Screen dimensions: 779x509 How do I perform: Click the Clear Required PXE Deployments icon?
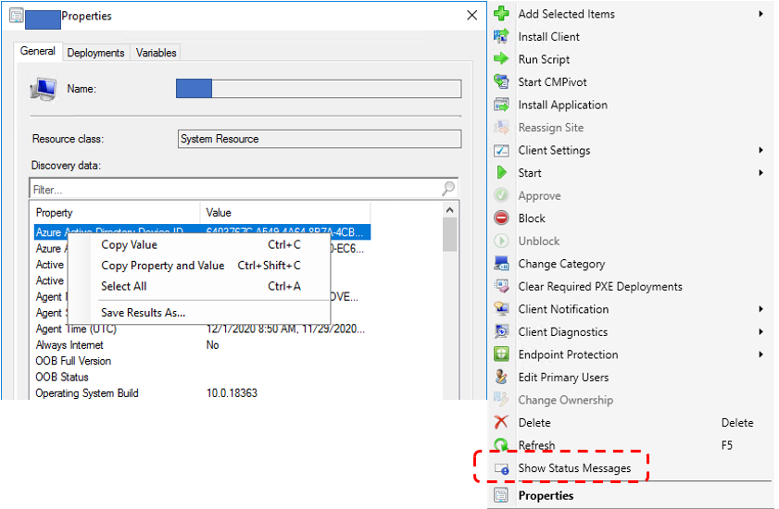click(501, 286)
